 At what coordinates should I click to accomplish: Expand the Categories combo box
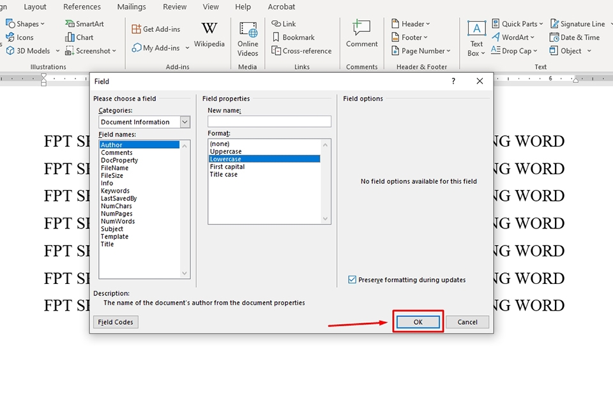[x=185, y=122]
